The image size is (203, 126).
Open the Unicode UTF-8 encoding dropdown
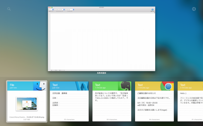tap(60, 9)
